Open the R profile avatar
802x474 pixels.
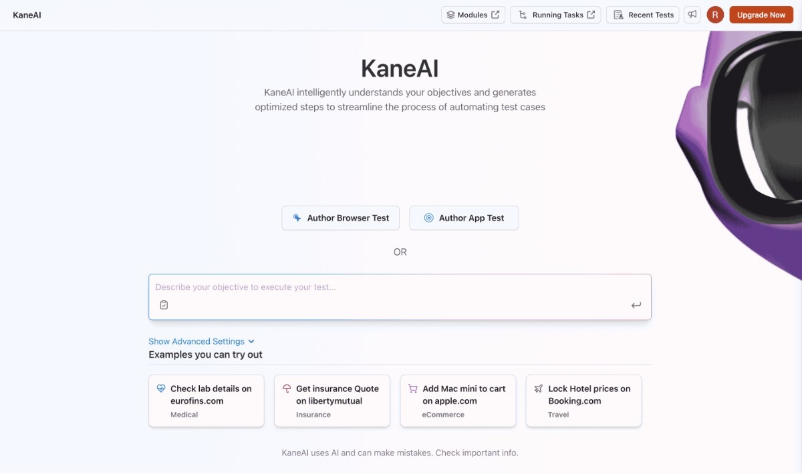click(x=715, y=14)
